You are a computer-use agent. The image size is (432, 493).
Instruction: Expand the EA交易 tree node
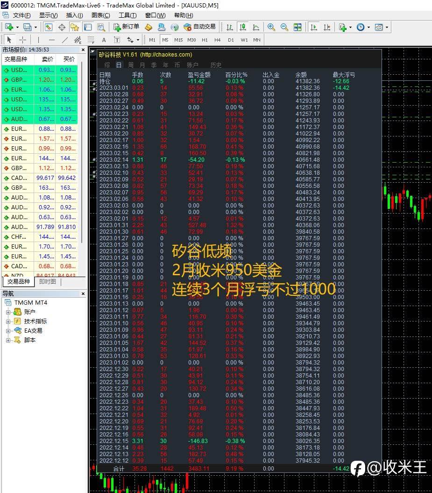click(x=8, y=331)
